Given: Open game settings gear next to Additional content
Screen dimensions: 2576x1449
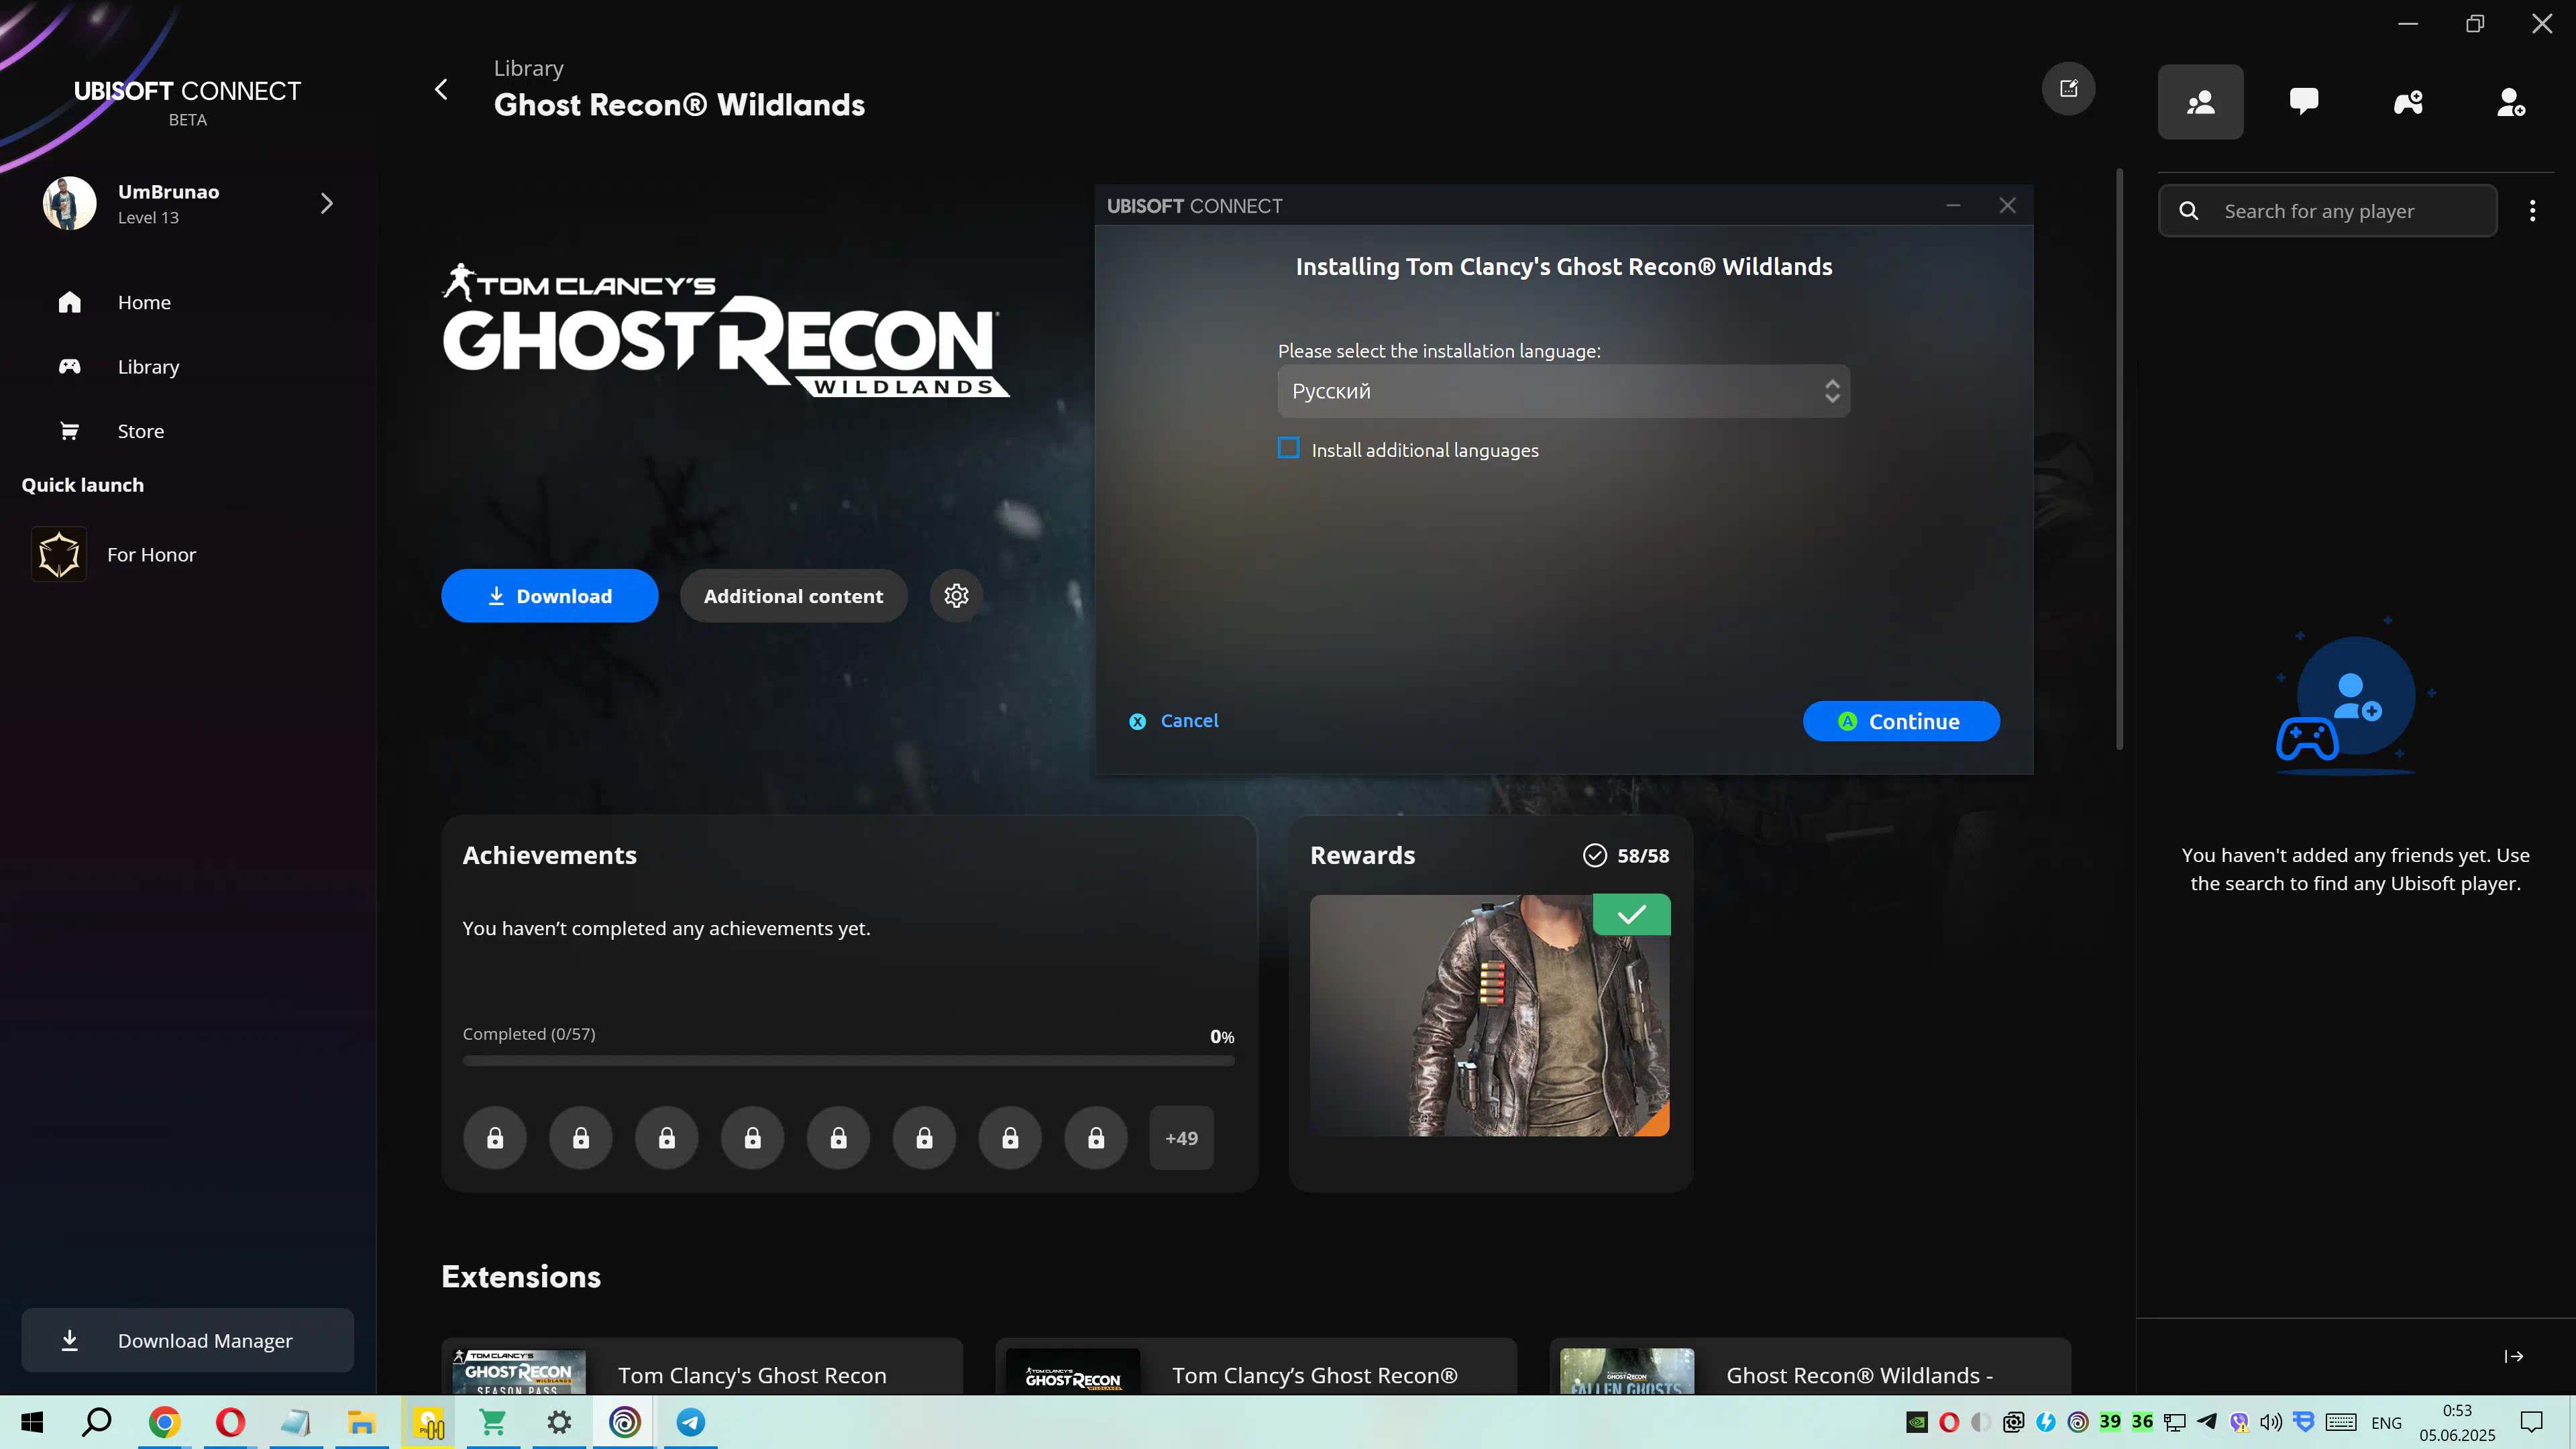Looking at the screenshot, I should (956, 596).
